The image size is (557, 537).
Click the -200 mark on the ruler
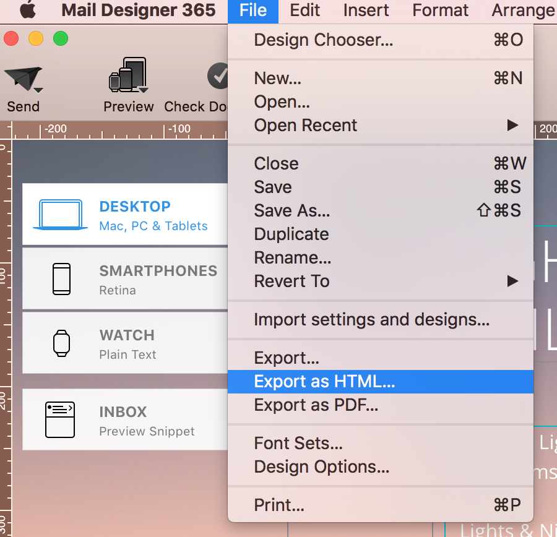pyautogui.click(x=56, y=129)
